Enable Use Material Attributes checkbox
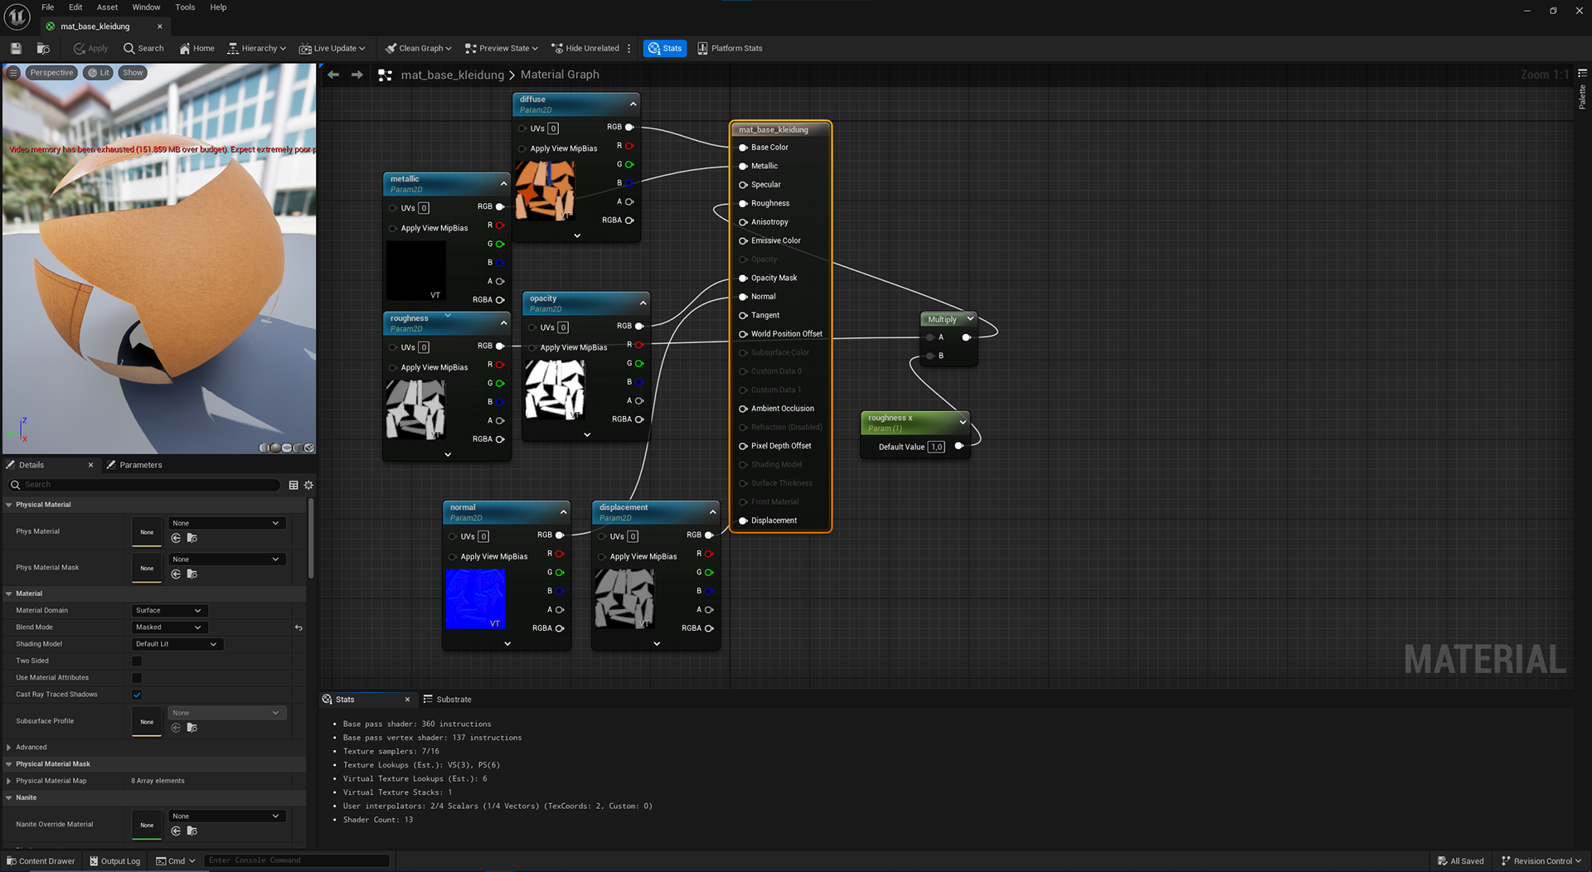Viewport: 1592px width, 872px height. point(137,678)
